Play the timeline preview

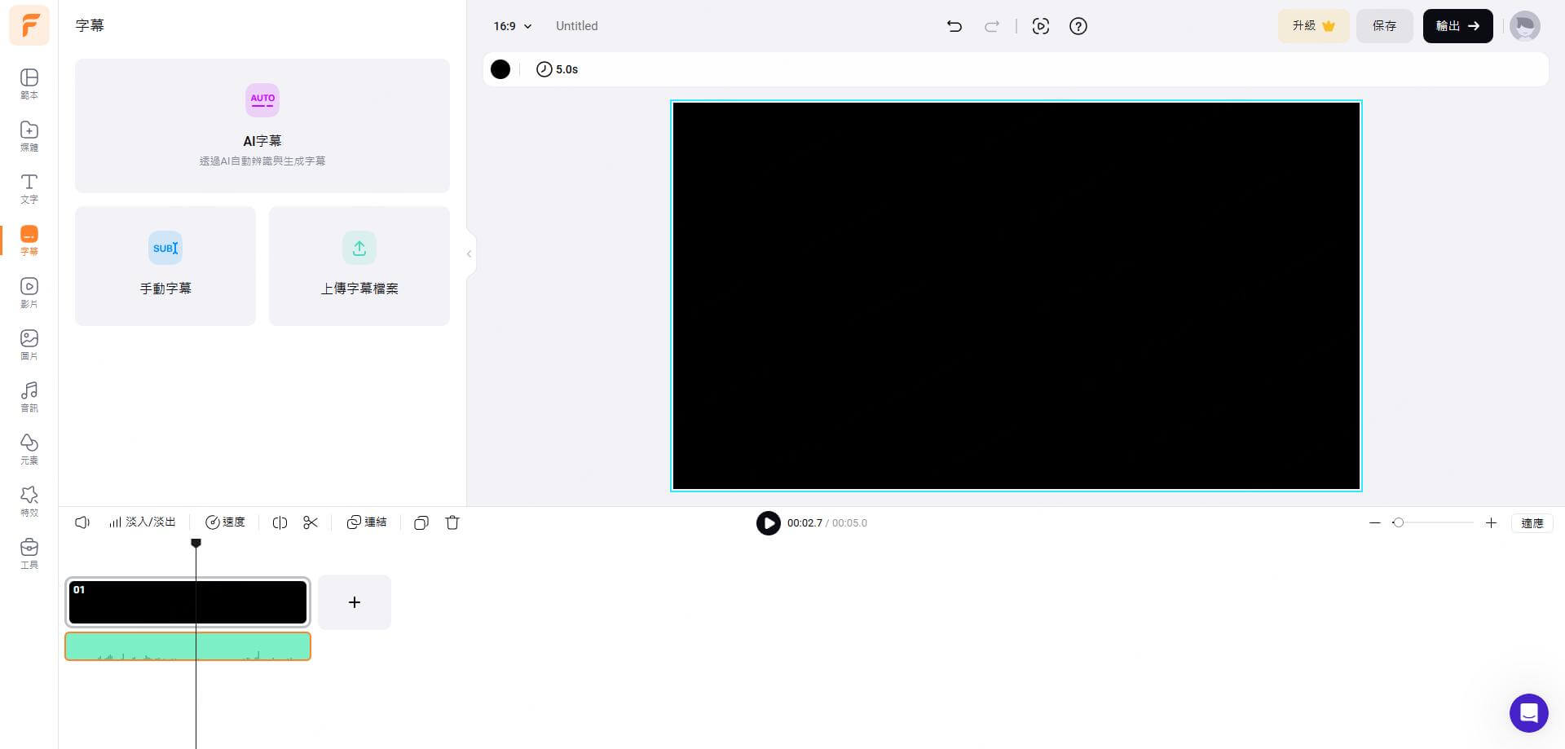[x=768, y=523]
